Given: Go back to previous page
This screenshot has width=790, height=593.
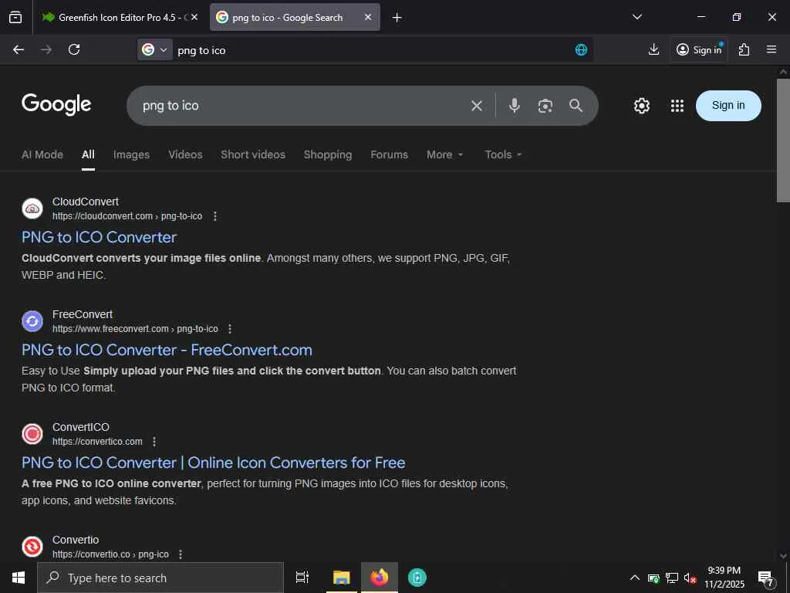Looking at the screenshot, I should pyautogui.click(x=19, y=49).
